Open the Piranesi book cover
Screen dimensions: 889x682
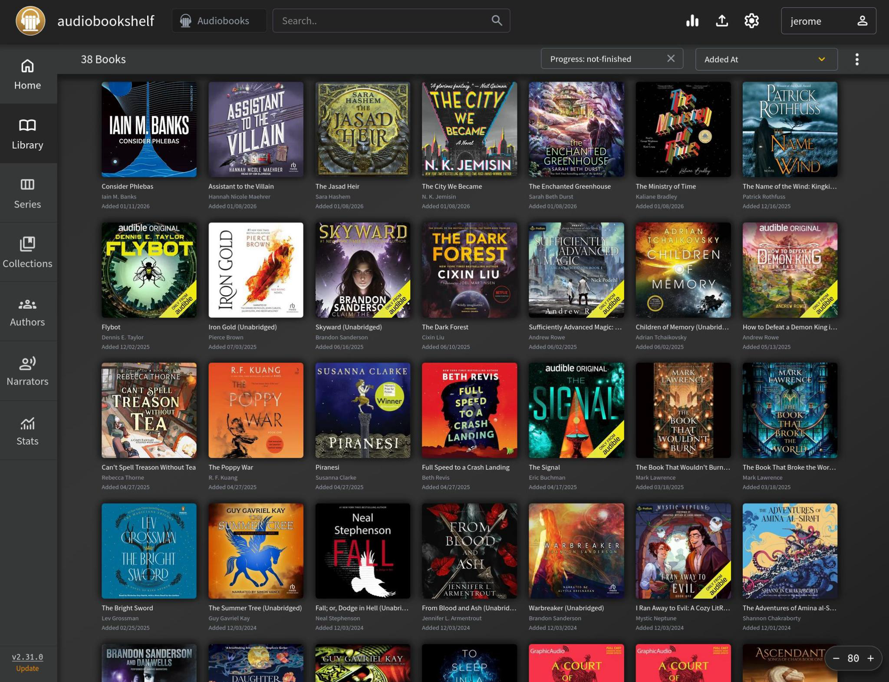click(362, 410)
